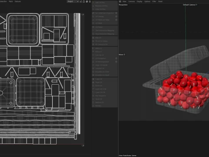Screen dimensions: 209x157
Task: Run the UV Weld command
Action: tap(104, 23)
